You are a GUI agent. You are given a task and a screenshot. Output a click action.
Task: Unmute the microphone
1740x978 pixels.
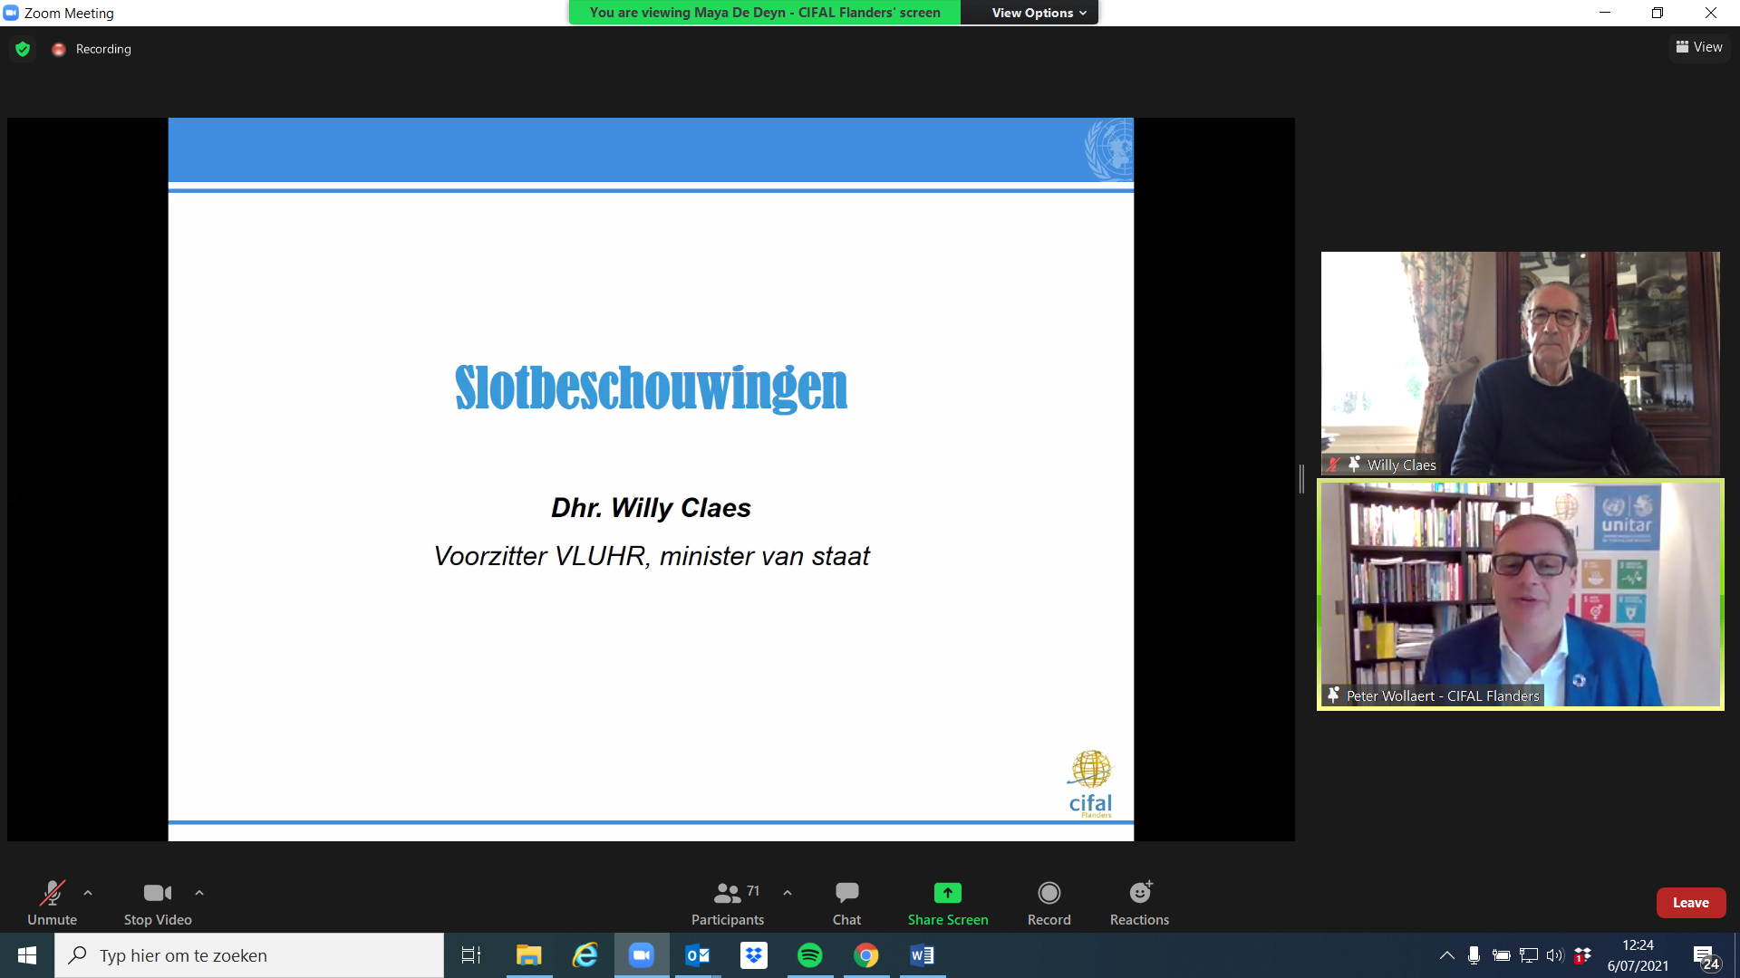pyautogui.click(x=52, y=894)
